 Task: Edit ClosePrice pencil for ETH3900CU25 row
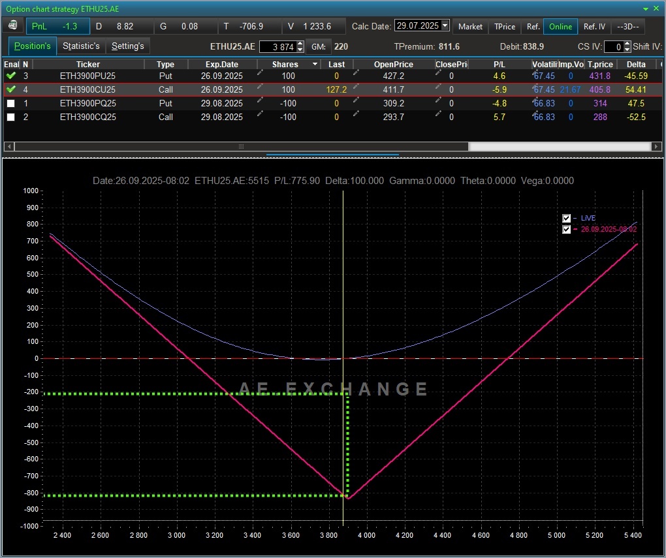[438, 86]
